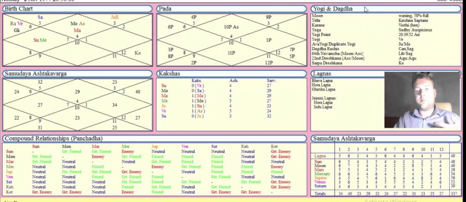This screenshot has height=202, width=466.
Task: Select the 'Ke' Ketu label in Birth Chart
Action: (x=137, y=53)
